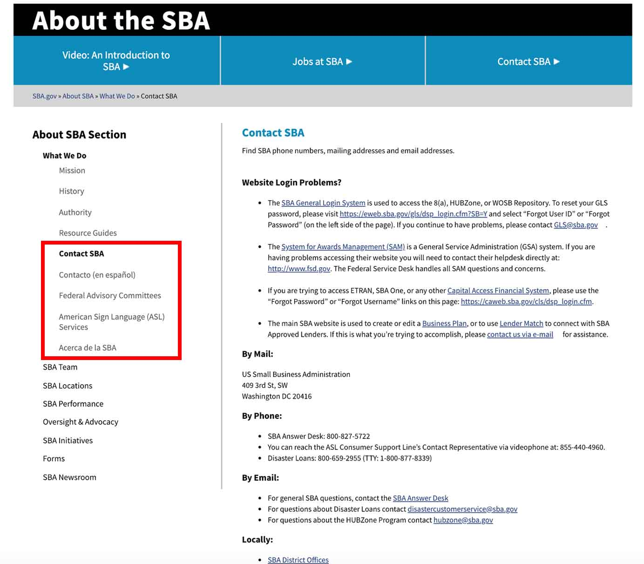Open Federal Advisory Committees sidebar link

pos(110,295)
